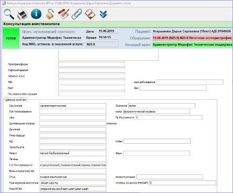Click the Рост input field
Screen dimensions: 233x193
click(92, 88)
